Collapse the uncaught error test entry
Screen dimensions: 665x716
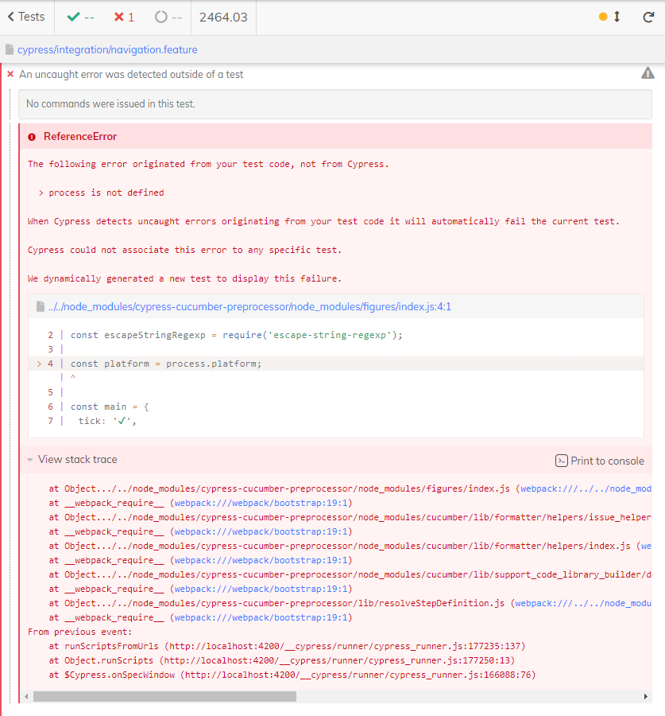131,74
